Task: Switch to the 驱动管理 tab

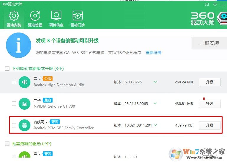Action: coord(35,19)
